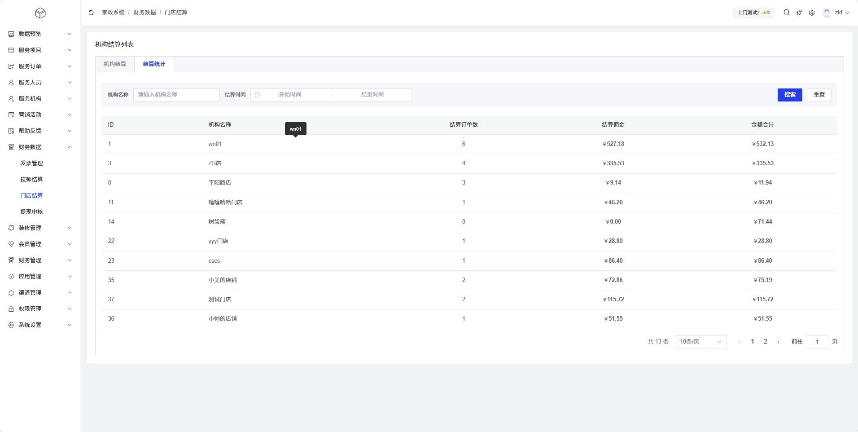Click the next page arrow
858x432 pixels.
(778, 342)
